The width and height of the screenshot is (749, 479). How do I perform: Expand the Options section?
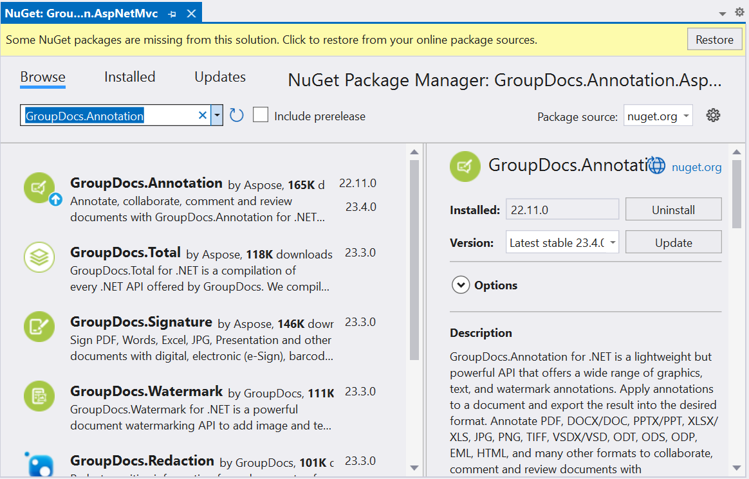[x=461, y=285]
